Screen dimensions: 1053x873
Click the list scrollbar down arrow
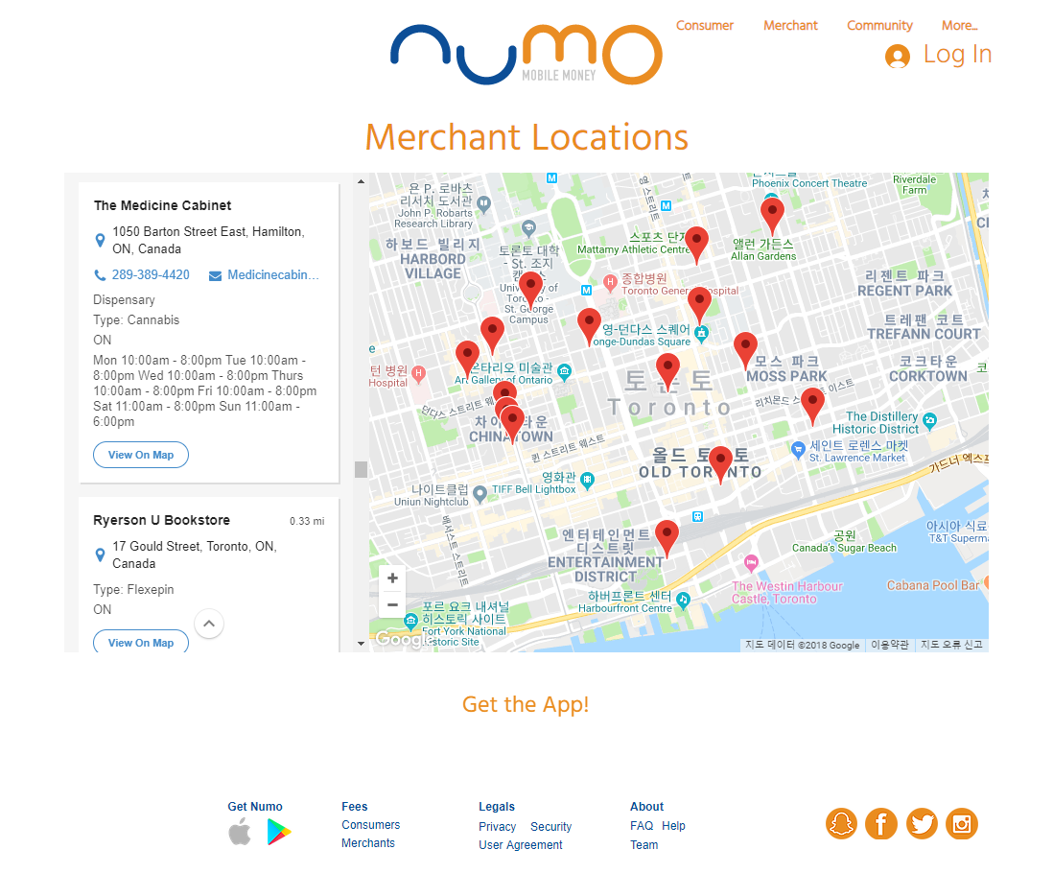tap(361, 644)
